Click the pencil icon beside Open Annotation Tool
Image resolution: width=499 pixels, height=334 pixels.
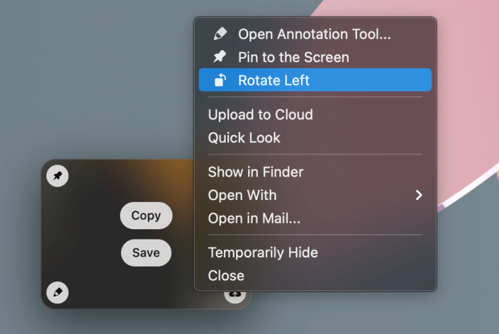point(220,34)
